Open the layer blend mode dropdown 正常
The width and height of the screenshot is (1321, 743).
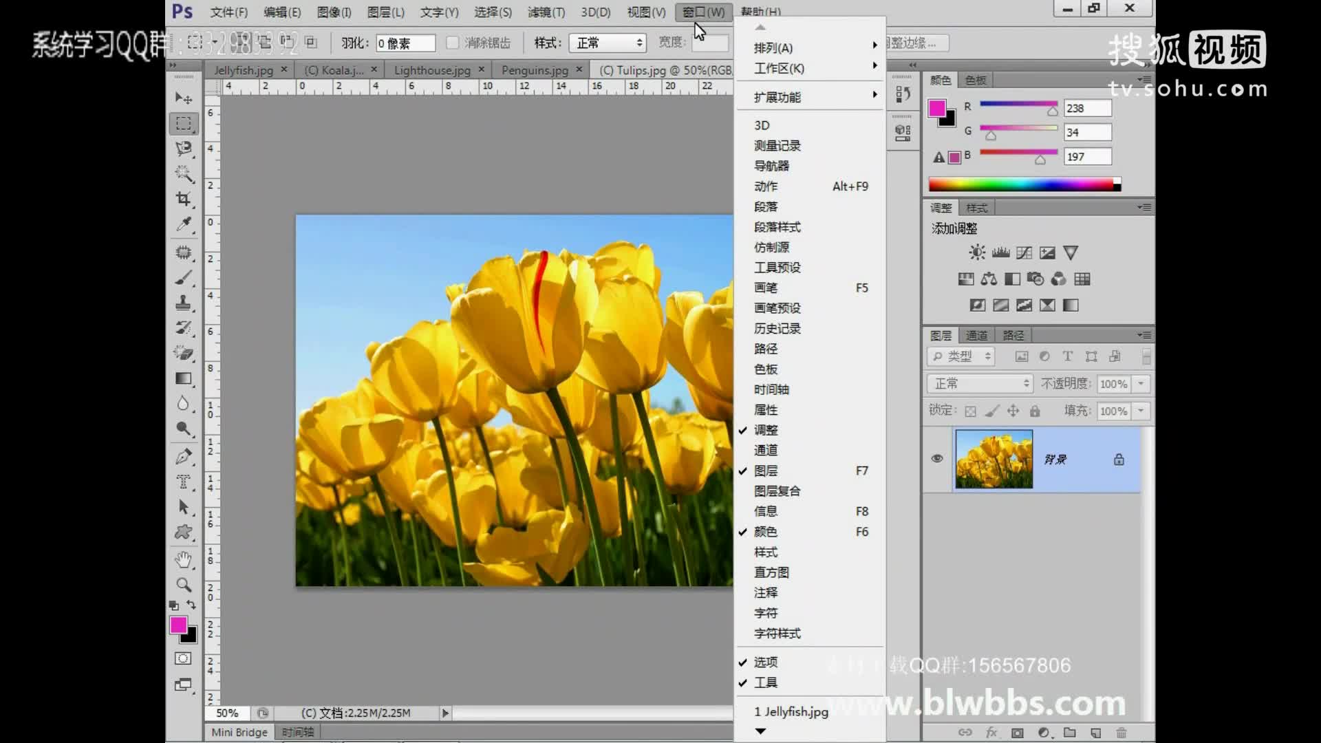(x=980, y=384)
